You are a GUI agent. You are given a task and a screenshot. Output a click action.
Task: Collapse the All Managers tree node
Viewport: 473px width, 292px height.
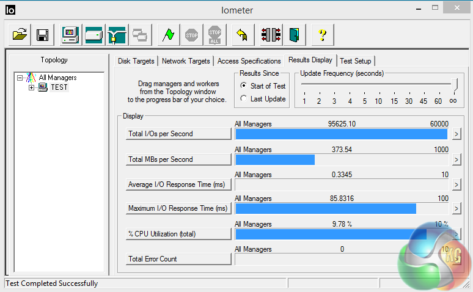click(20, 78)
